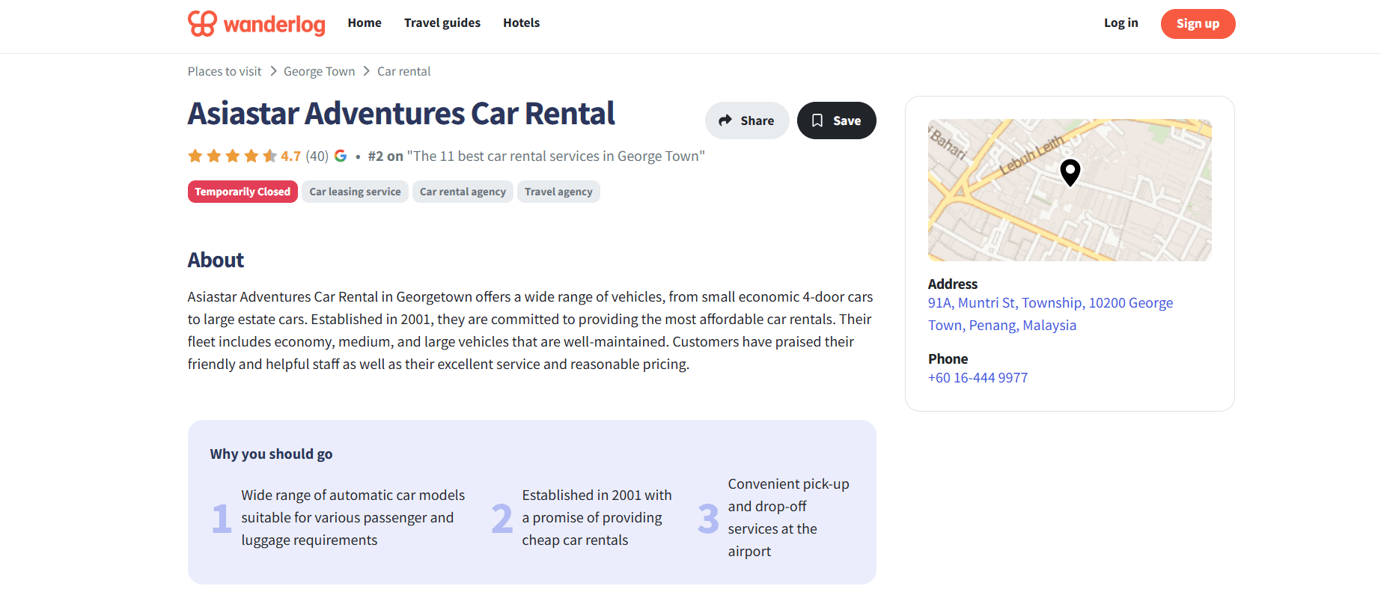Open the George Town breadcrumb
Screen dimensions: 1381x607
(319, 71)
